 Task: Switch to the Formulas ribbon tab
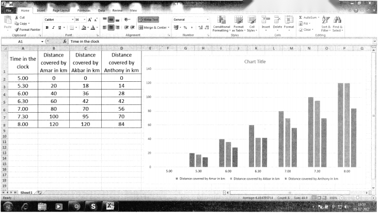pos(84,11)
